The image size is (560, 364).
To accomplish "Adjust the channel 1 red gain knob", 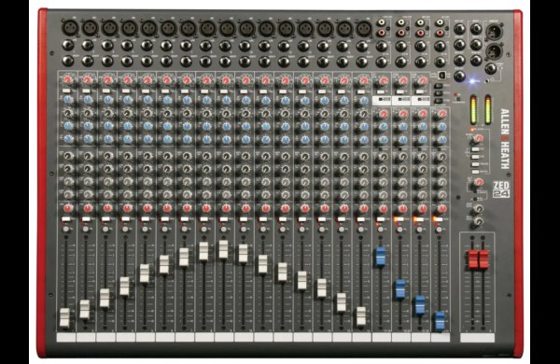I will [68, 80].
